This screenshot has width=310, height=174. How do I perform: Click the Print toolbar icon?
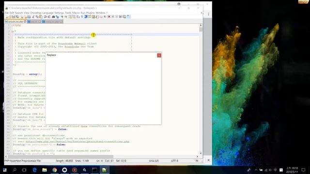(x=29, y=17)
